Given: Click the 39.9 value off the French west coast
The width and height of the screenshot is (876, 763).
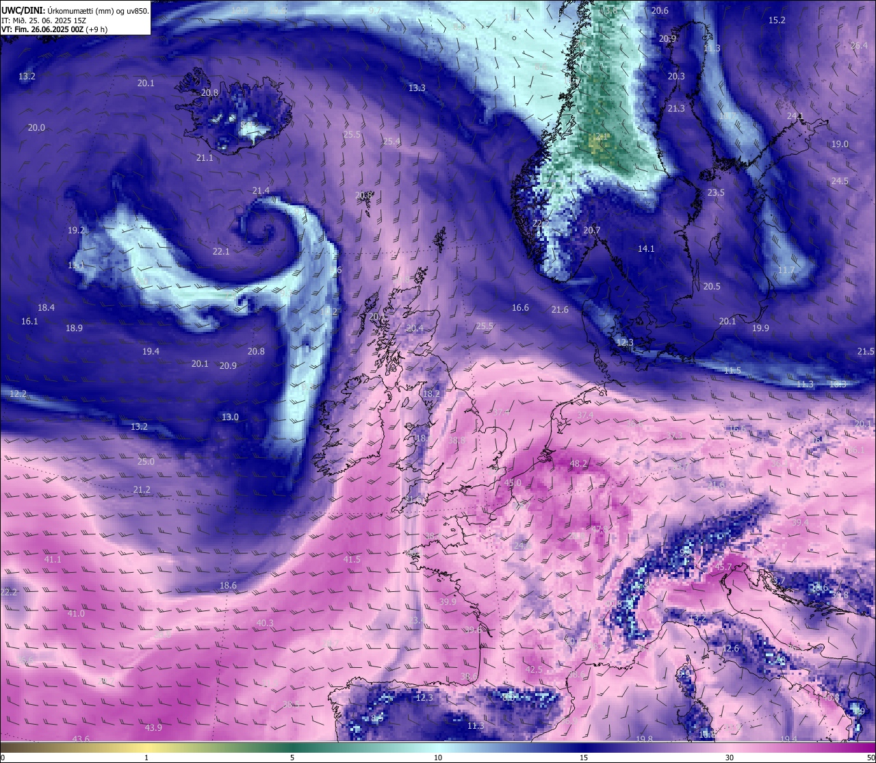Looking at the screenshot, I should pos(448,602).
